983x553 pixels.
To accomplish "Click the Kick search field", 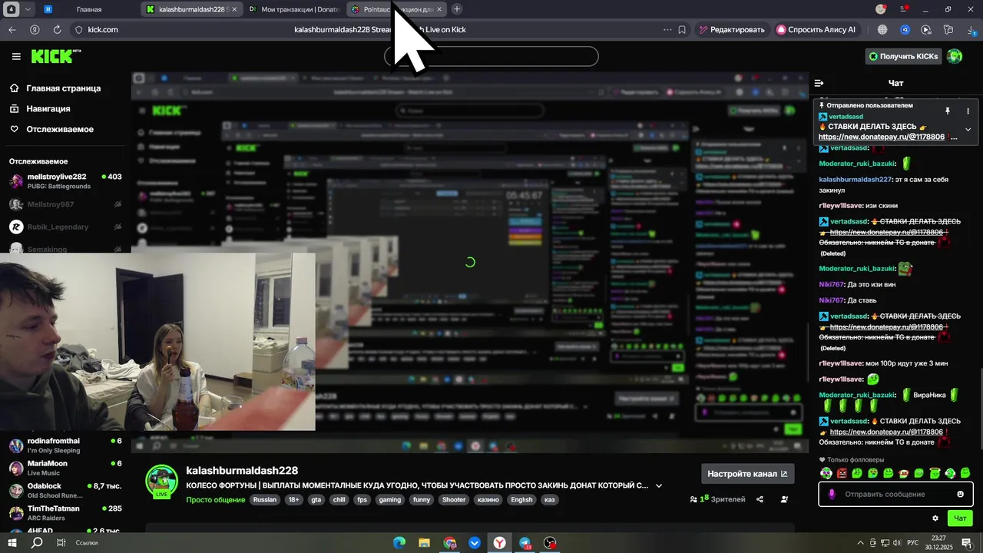I will 491,56.
